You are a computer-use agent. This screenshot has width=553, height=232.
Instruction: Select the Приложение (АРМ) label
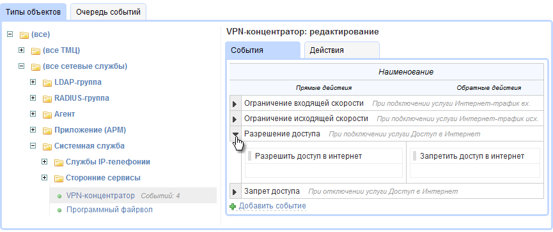click(90, 130)
